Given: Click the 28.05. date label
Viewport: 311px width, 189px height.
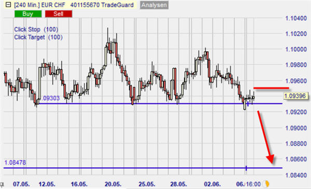Looking at the screenshot, I should click(x=178, y=184).
